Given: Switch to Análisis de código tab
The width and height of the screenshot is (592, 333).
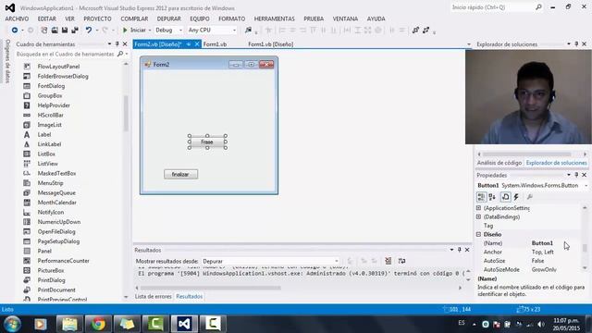Looking at the screenshot, I should (499, 163).
